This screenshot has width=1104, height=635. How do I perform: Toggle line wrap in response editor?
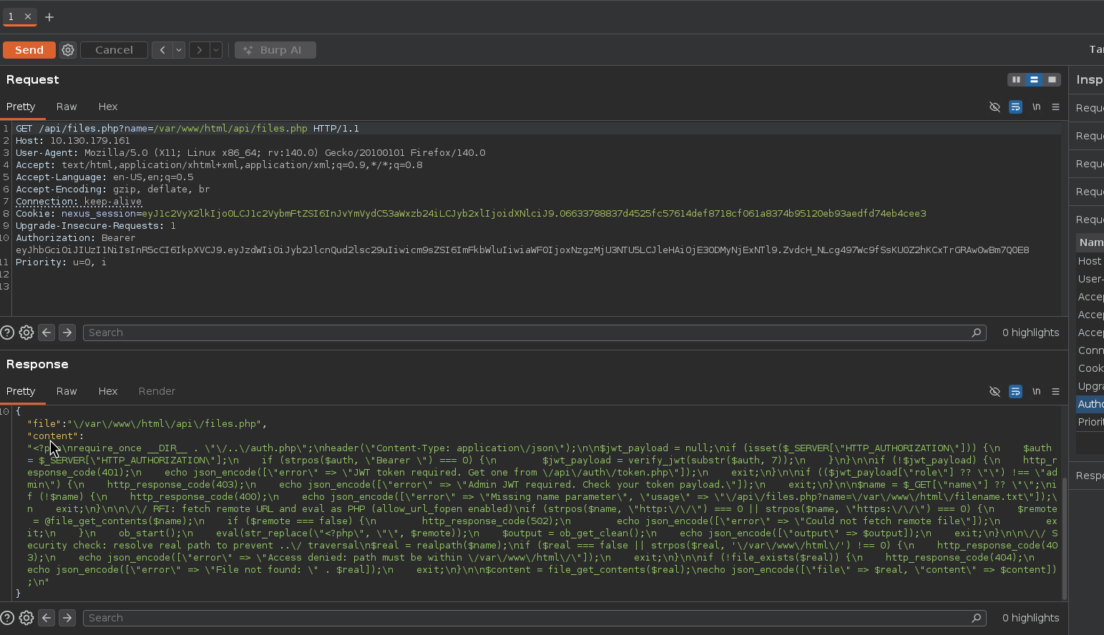(x=1015, y=391)
